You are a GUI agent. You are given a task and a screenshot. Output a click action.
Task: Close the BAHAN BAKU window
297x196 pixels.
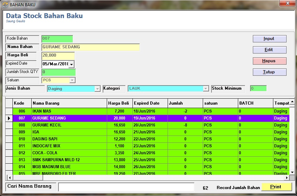coord(288,3)
